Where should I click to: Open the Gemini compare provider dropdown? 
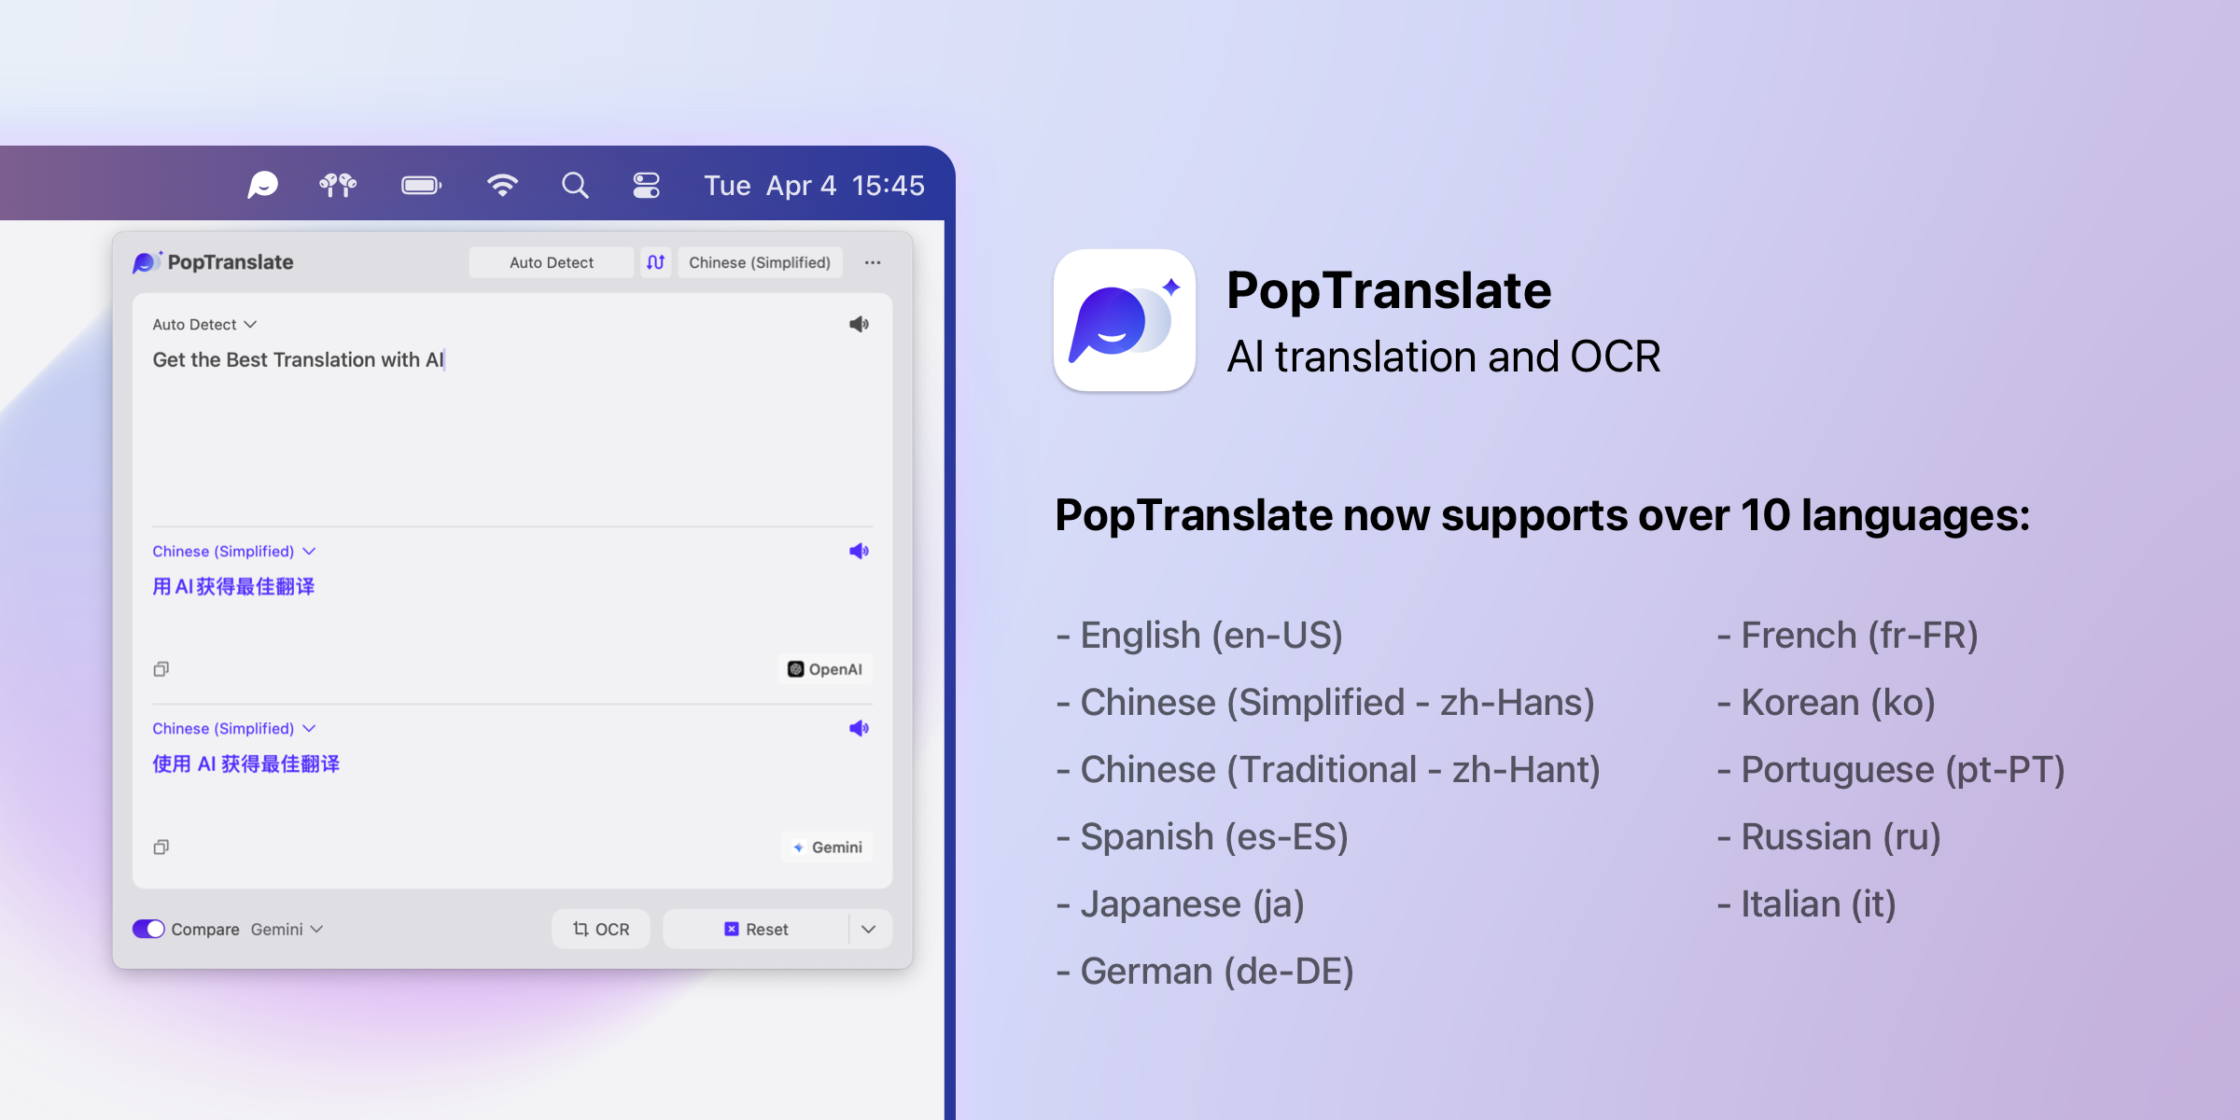click(287, 929)
